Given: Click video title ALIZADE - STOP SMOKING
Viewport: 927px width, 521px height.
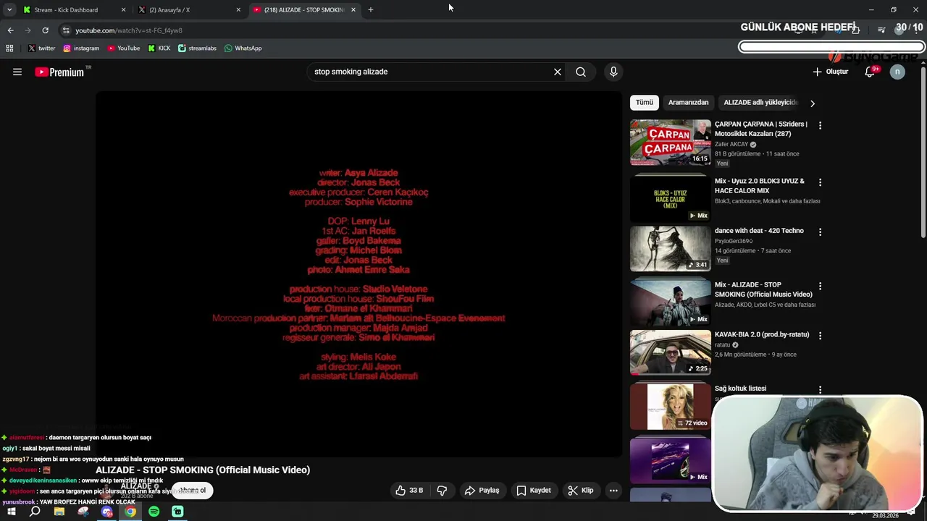Looking at the screenshot, I should click(203, 470).
